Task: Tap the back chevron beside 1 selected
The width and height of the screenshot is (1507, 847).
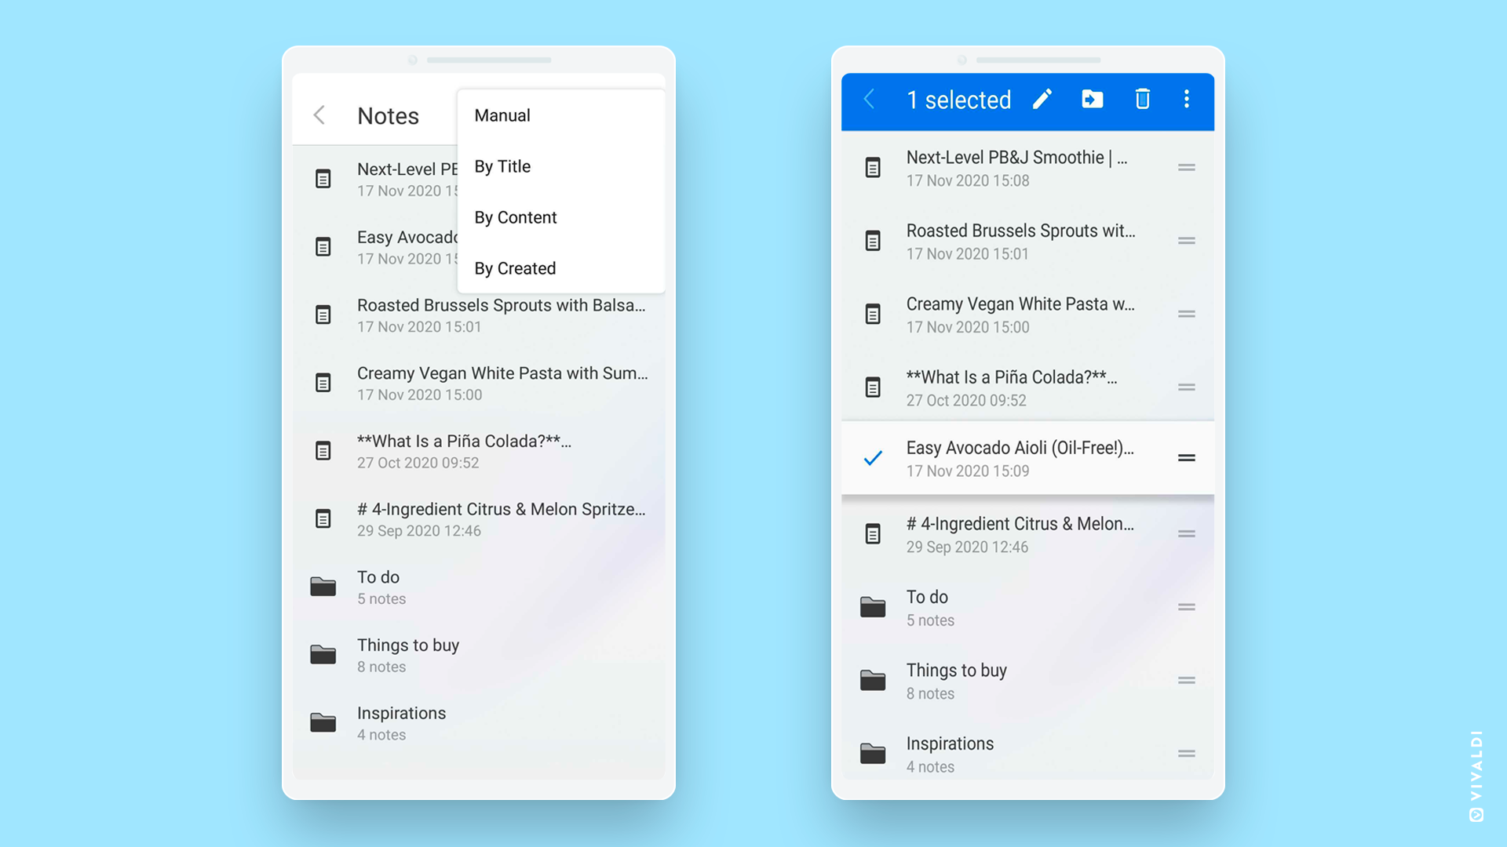Action: (869, 100)
